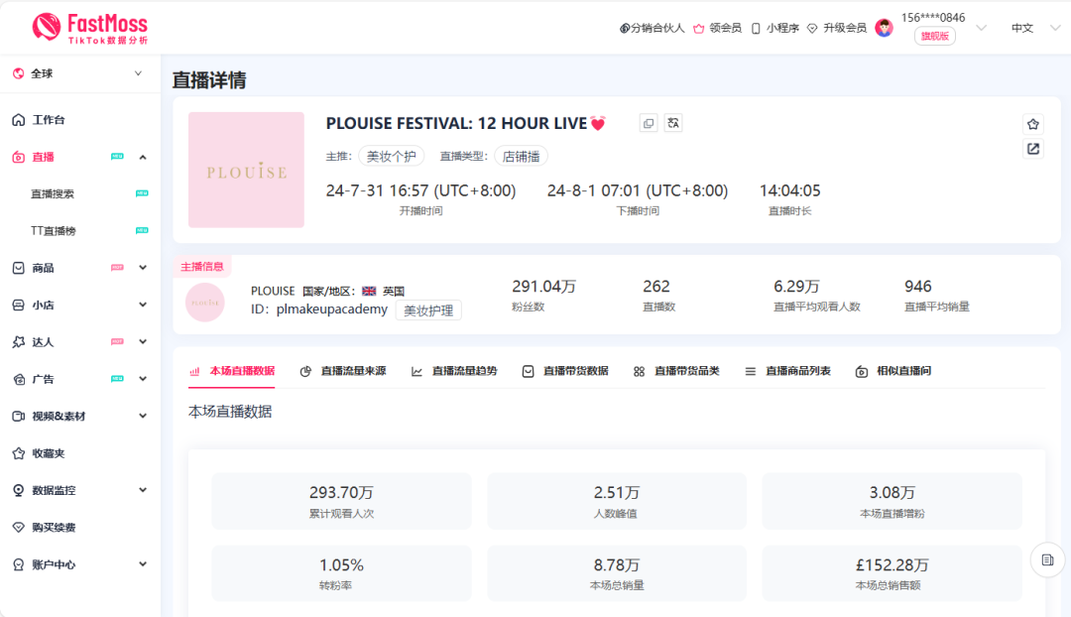The height and width of the screenshot is (617, 1071).
Task: Click the 商品 bag icon in sidebar
Action: (19, 268)
